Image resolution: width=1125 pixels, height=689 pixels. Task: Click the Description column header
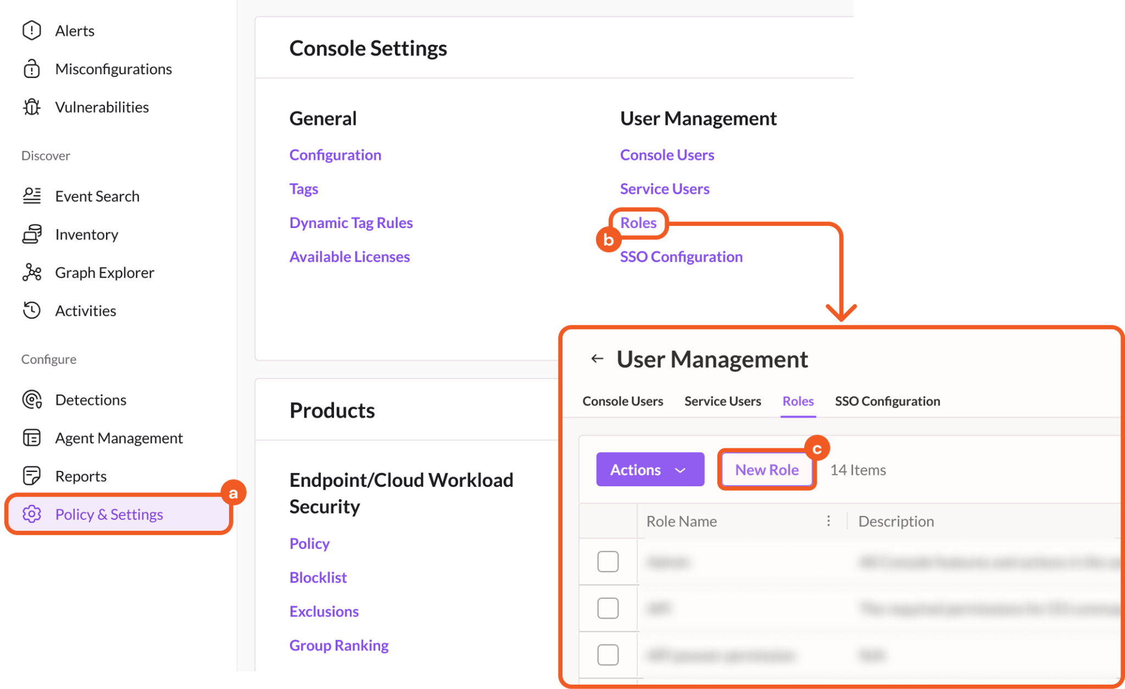click(896, 521)
